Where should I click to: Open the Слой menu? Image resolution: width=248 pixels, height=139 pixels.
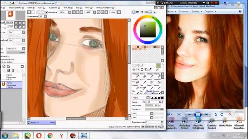41,8
